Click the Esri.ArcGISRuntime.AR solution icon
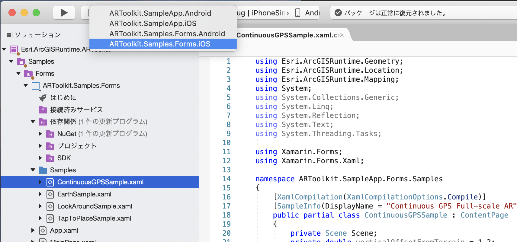This screenshot has height=242, width=517. (14, 49)
